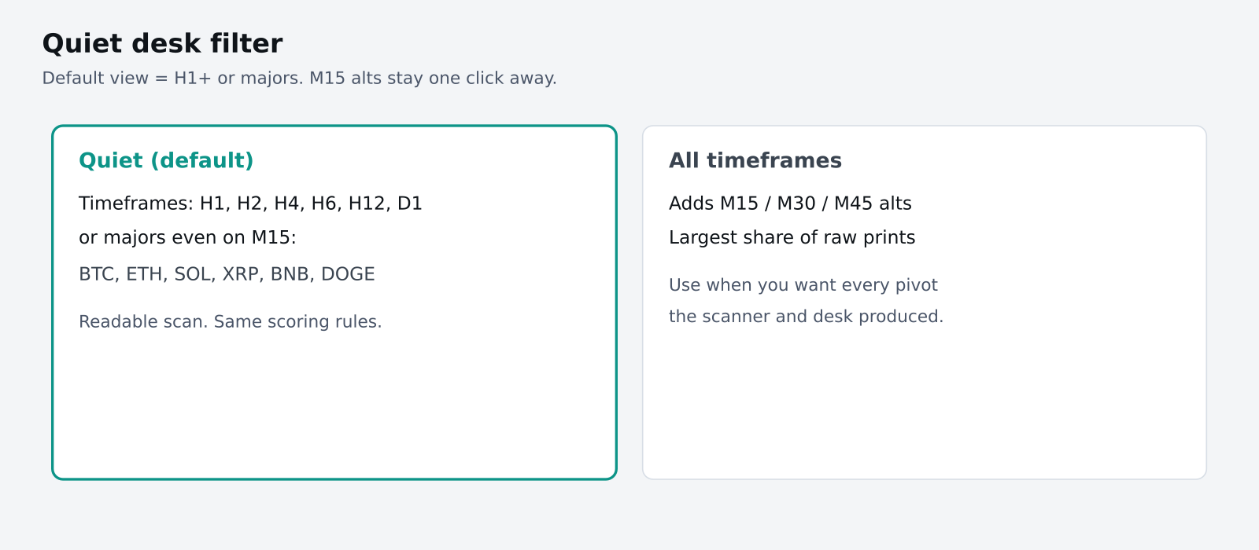Click the Quiet (default) heading

point(166,160)
